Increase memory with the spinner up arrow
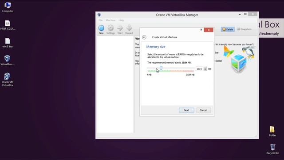 click(x=205, y=68)
